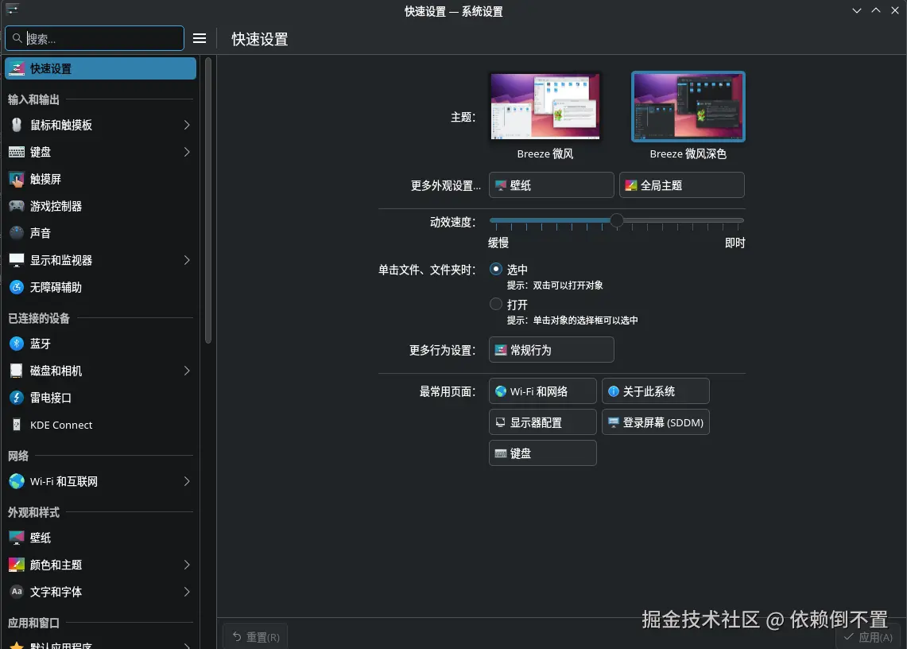The width and height of the screenshot is (907, 649).
Task: Expand 默认应用程序 chevron
Action: coord(186,645)
